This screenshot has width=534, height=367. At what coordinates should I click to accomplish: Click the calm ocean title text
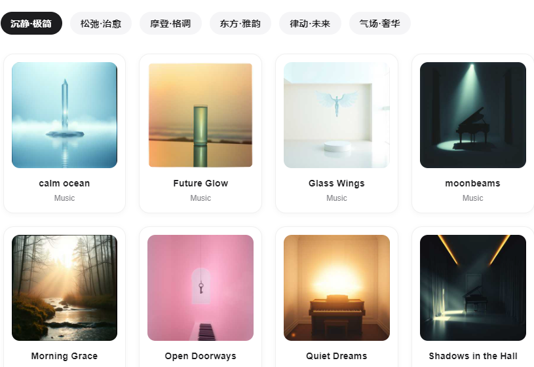coord(64,183)
